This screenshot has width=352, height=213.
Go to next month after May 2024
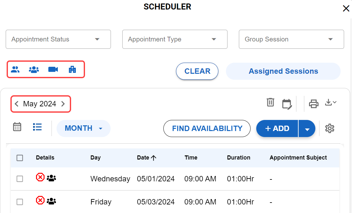click(63, 104)
